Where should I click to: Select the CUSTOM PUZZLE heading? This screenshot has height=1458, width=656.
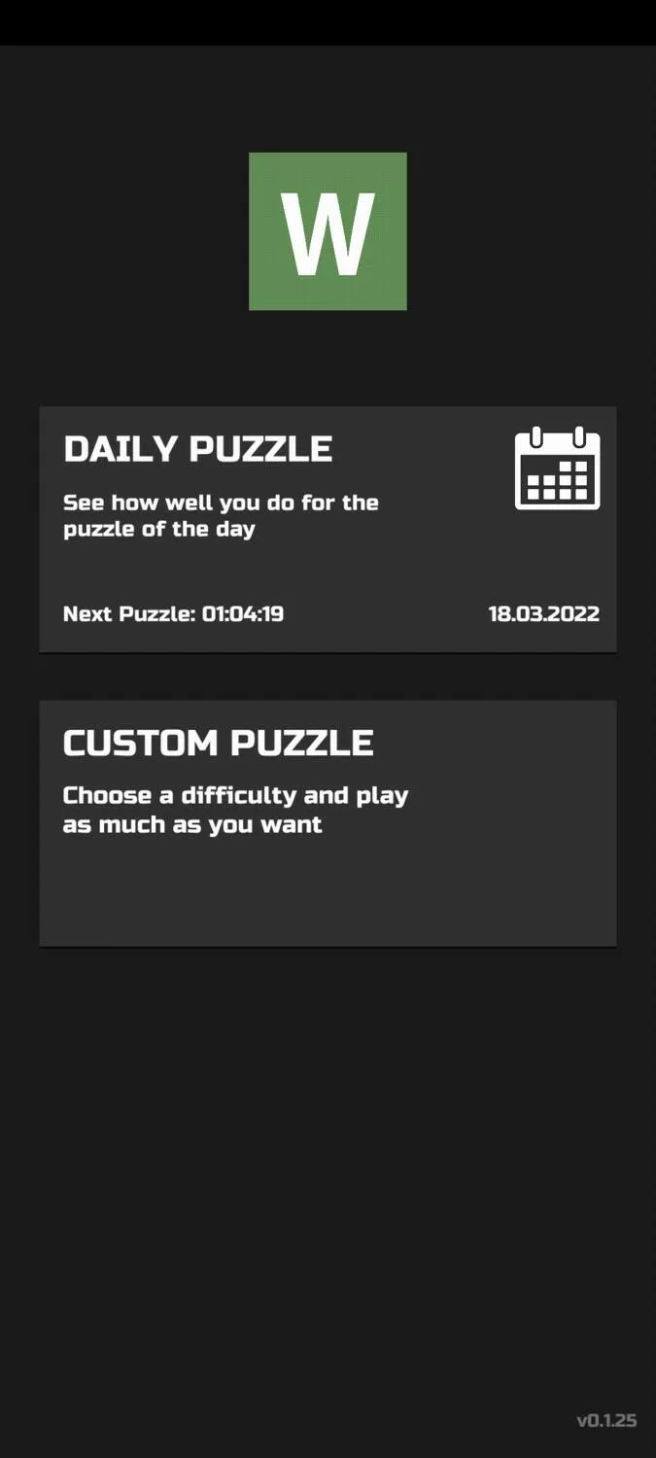219,744
